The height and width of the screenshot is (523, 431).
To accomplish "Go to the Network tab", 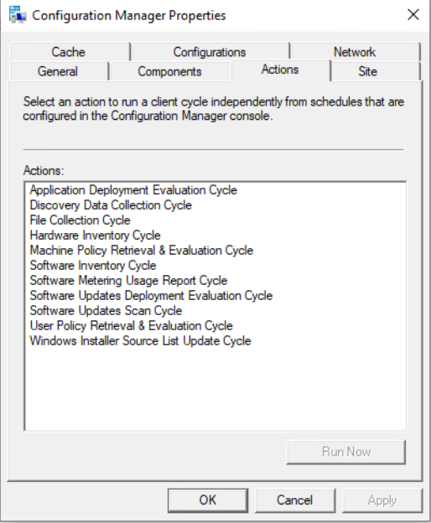I will click(354, 52).
